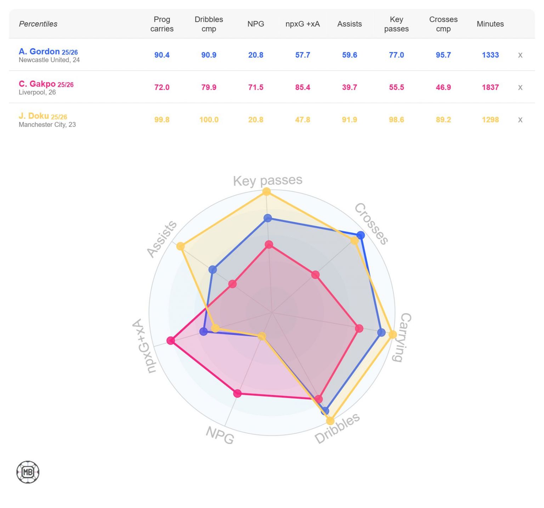Click the MB logo icon

[x=28, y=472]
